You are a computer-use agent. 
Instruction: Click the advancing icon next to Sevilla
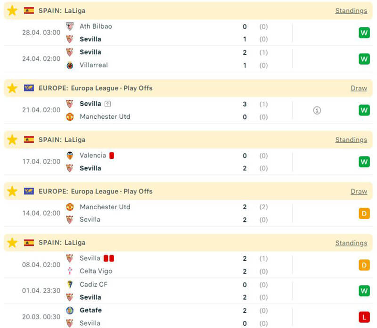click(x=108, y=104)
